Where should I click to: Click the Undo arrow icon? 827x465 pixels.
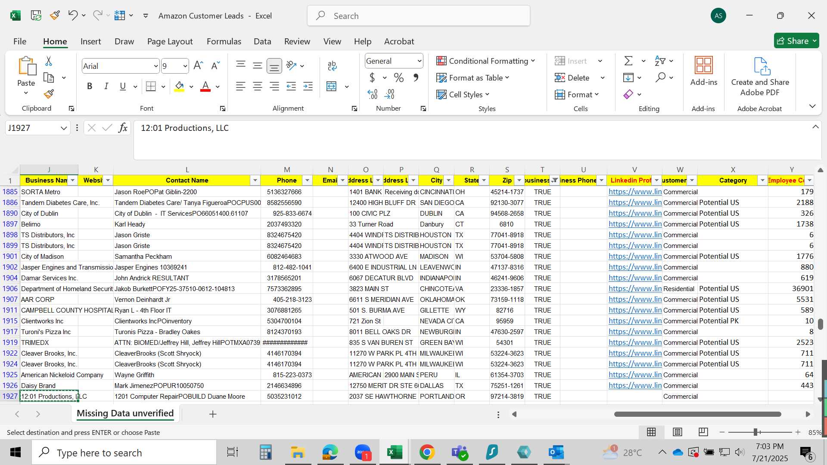72,15
